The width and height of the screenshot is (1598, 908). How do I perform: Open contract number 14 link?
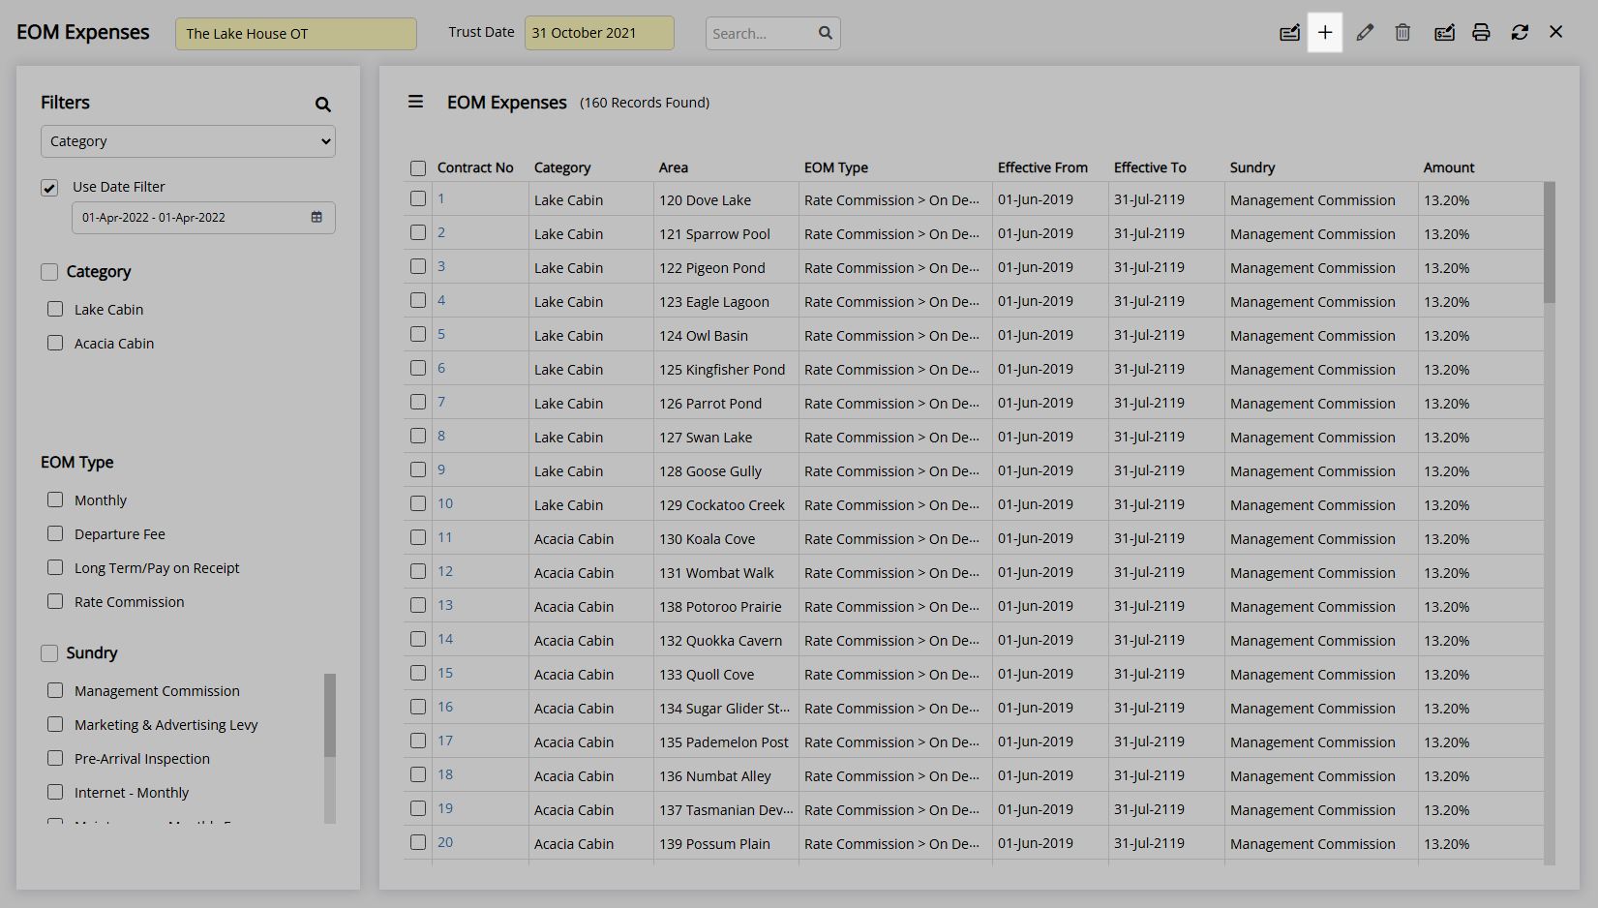445,639
